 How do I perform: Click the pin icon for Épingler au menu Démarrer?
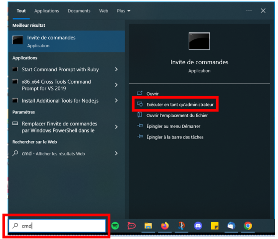tap(139, 125)
